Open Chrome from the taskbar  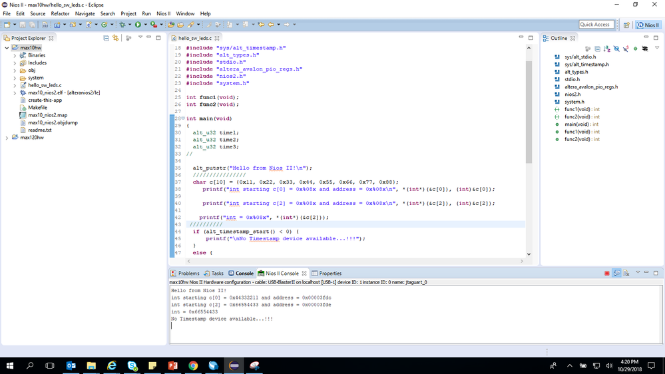point(193,365)
